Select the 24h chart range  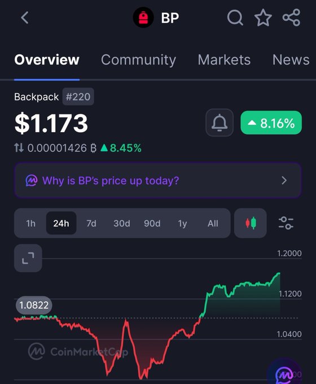[61, 223]
